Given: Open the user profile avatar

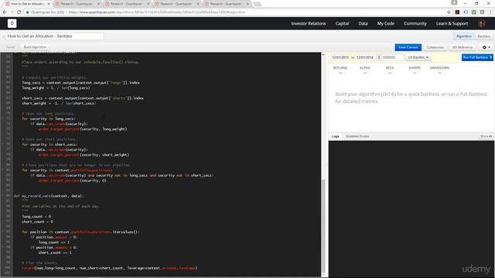Looking at the screenshot, I should tap(481, 23).
